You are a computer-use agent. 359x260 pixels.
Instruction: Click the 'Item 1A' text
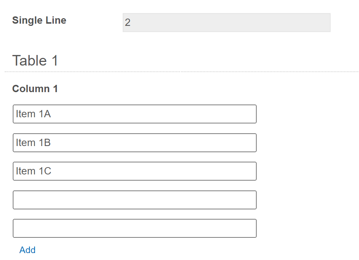click(33, 114)
